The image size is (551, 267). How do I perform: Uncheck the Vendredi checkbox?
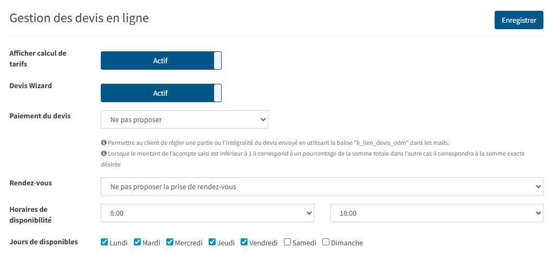tap(244, 242)
